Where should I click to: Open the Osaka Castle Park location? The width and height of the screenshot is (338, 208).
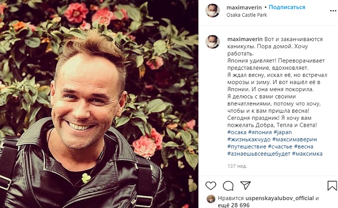pos(247,15)
